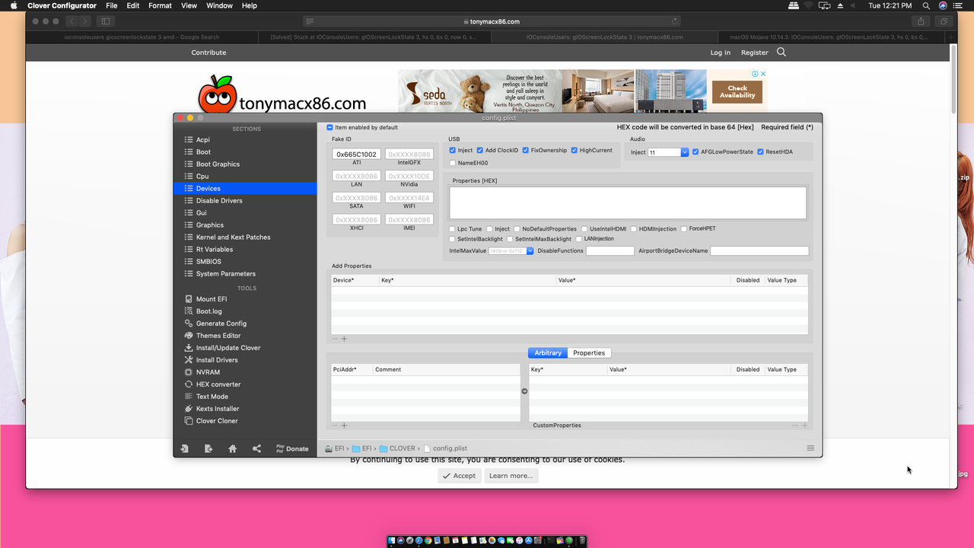The height and width of the screenshot is (548, 974).
Task: Click the home icon in the bottom toolbar
Action: click(233, 448)
